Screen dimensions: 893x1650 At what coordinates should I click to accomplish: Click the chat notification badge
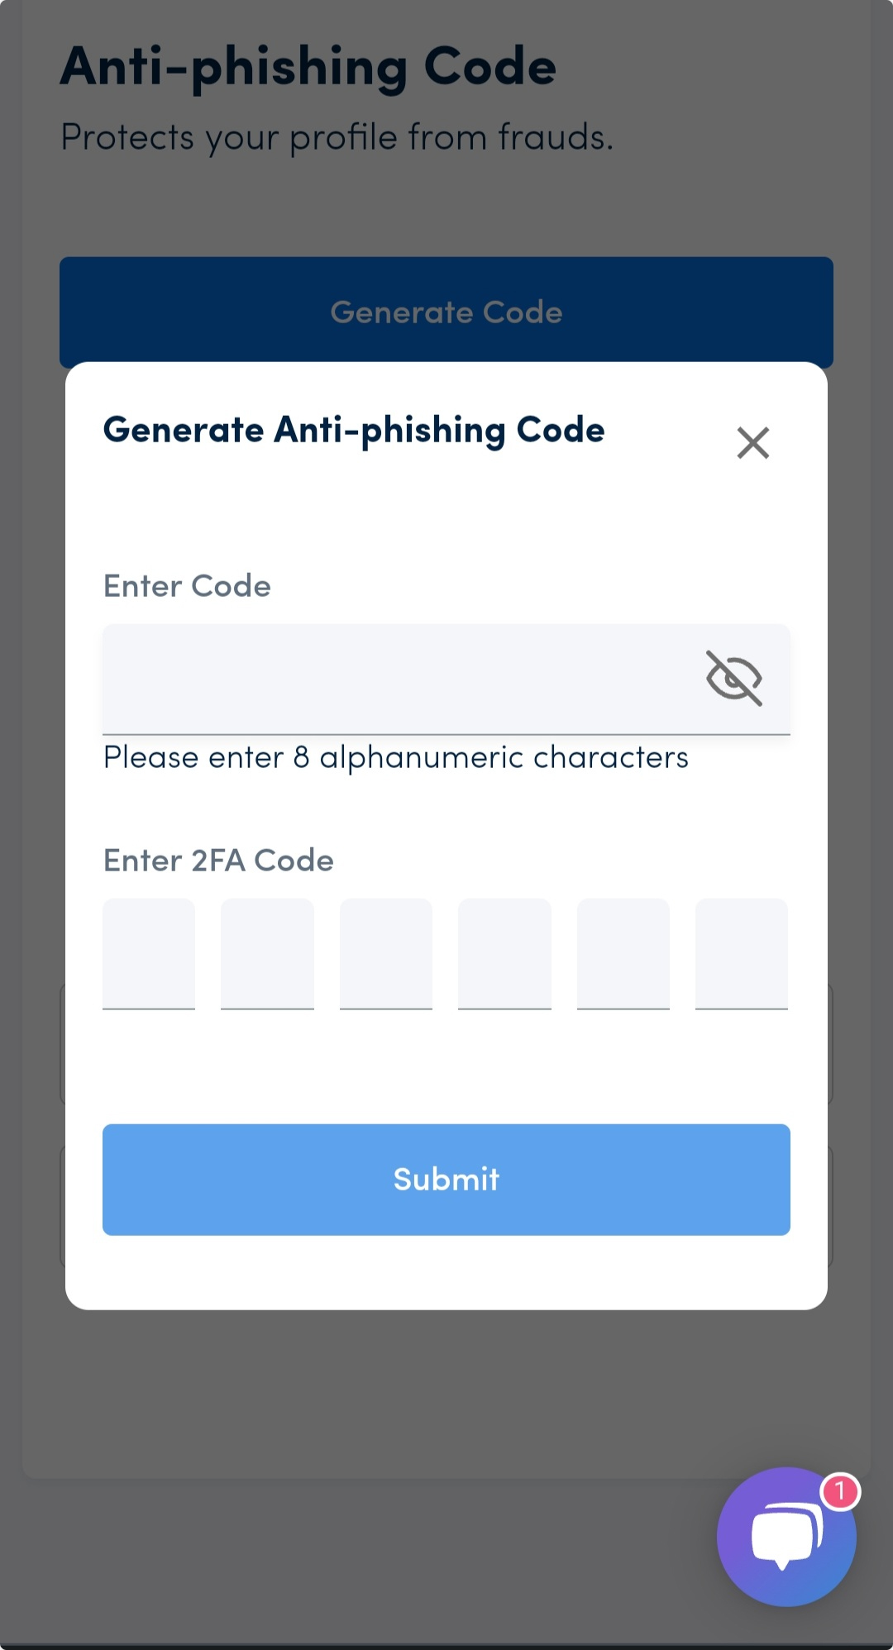coord(840,1491)
